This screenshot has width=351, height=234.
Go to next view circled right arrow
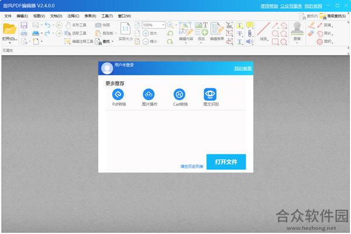pyautogui.click(x=59, y=33)
